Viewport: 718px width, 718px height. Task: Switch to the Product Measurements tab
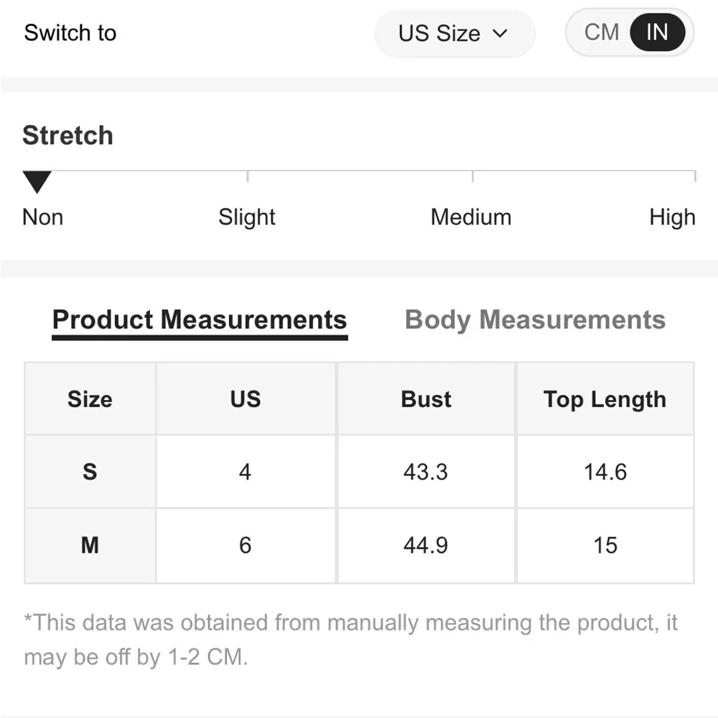tap(200, 320)
